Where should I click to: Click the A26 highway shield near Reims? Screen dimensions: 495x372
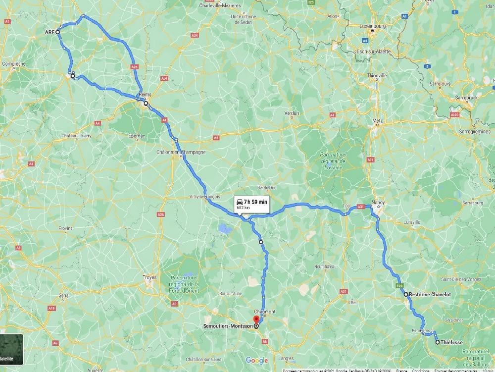[135, 67]
